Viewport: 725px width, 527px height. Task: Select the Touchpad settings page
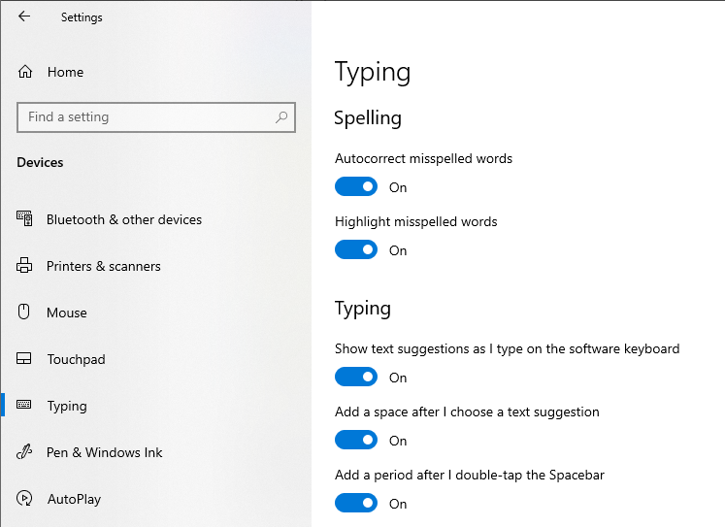coord(76,359)
